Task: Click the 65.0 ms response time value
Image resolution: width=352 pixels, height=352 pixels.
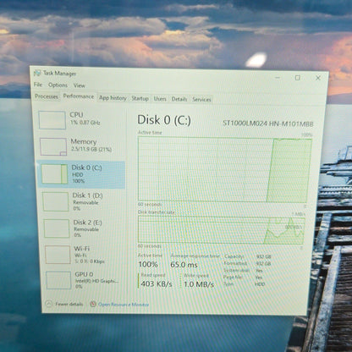Action: pyautogui.click(x=184, y=265)
